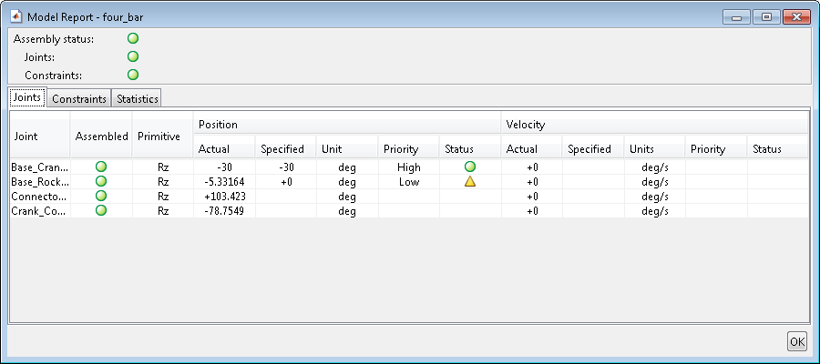Click the MATLAB icon in the title bar
The image size is (820, 364).
16,17
